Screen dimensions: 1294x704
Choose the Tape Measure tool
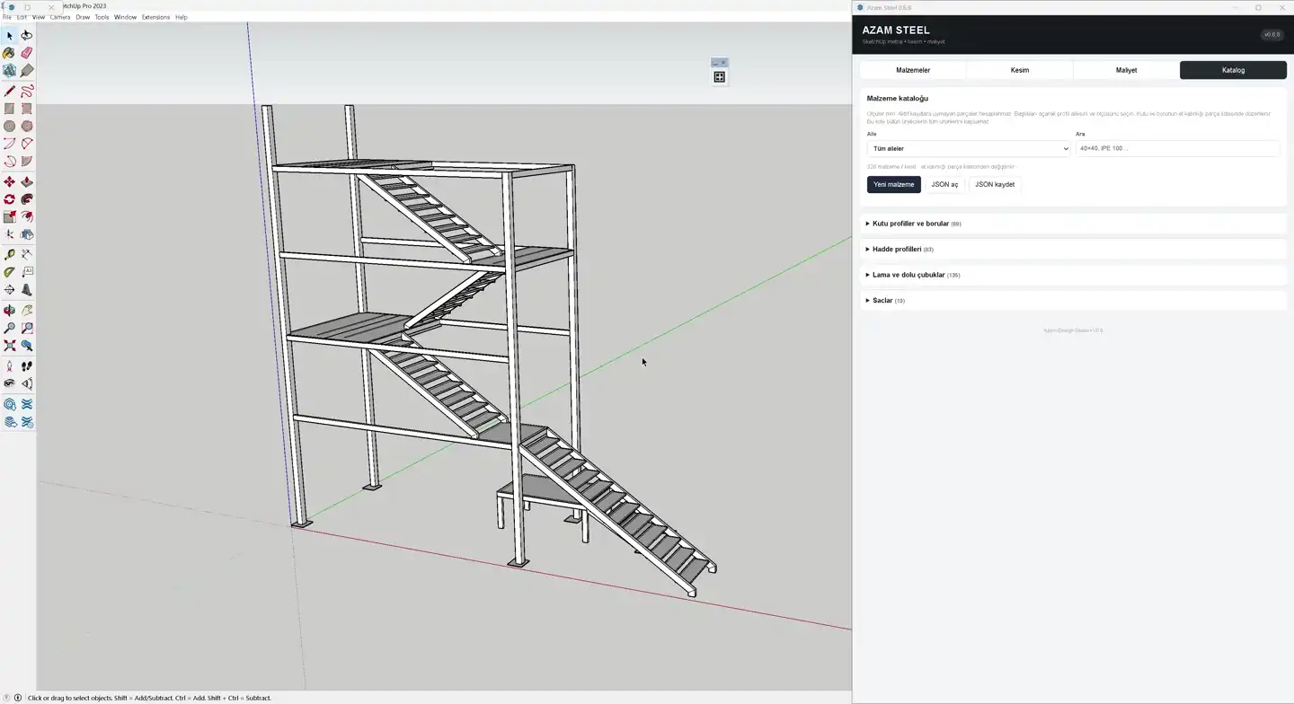[x=9, y=255]
